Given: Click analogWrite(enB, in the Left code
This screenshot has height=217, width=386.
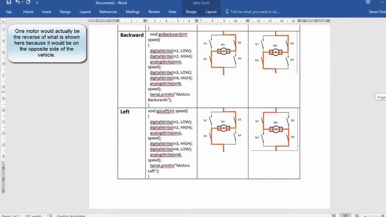Looking at the screenshot, I should 166,155.
